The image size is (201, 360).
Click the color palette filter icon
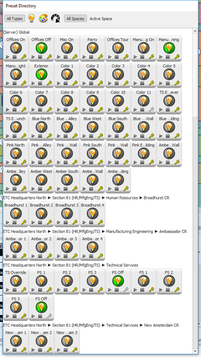click(x=43, y=18)
